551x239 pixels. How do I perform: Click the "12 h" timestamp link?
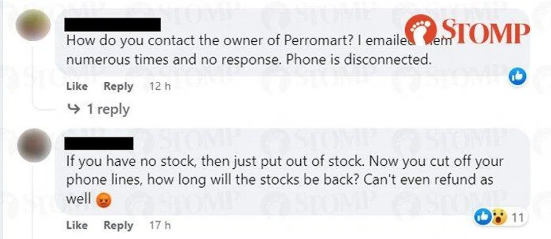coord(157,86)
